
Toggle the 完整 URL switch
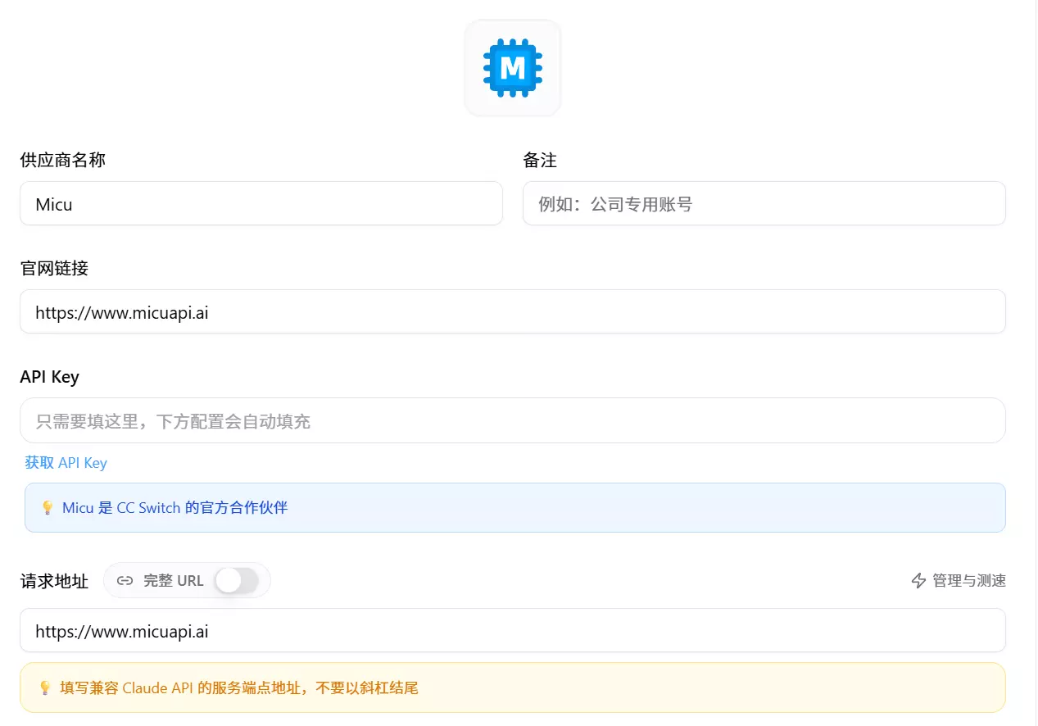[237, 581]
